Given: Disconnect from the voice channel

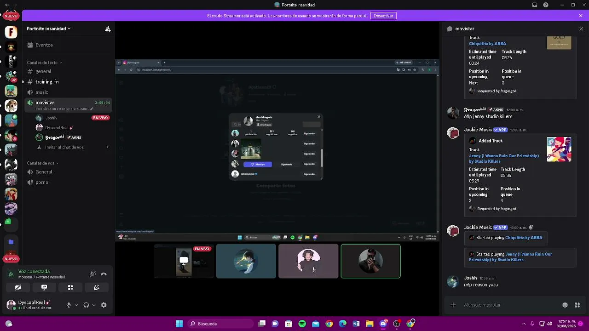Looking at the screenshot, I should click(104, 274).
